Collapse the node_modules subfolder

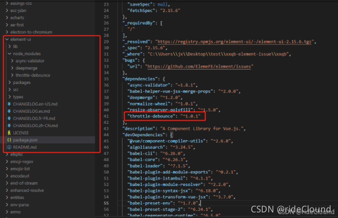click(x=9, y=54)
